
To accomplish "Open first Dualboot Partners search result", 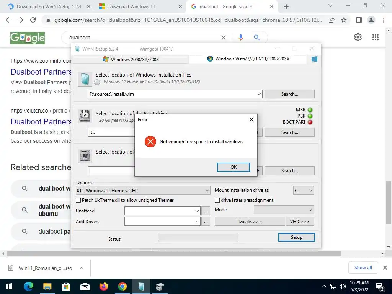I will [x=41, y=72].
